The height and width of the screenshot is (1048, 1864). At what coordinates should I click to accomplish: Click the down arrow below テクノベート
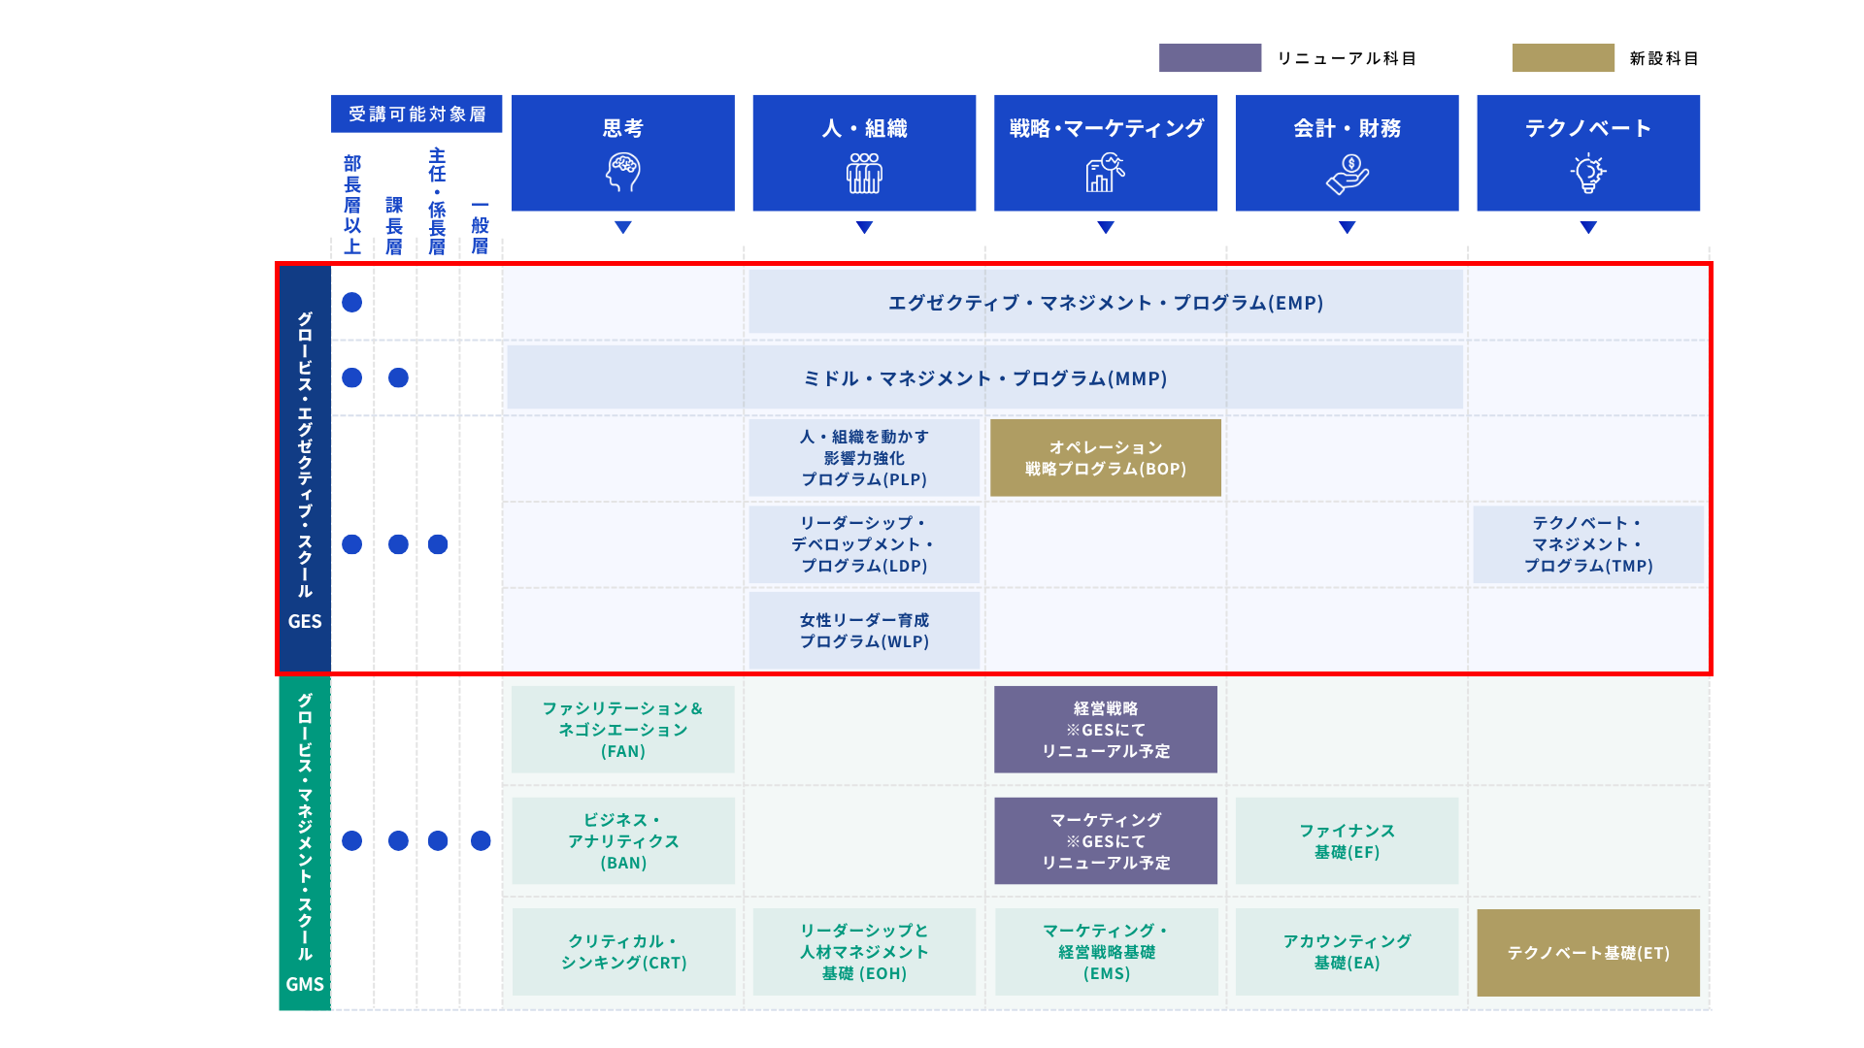[x=1588, y=227]
